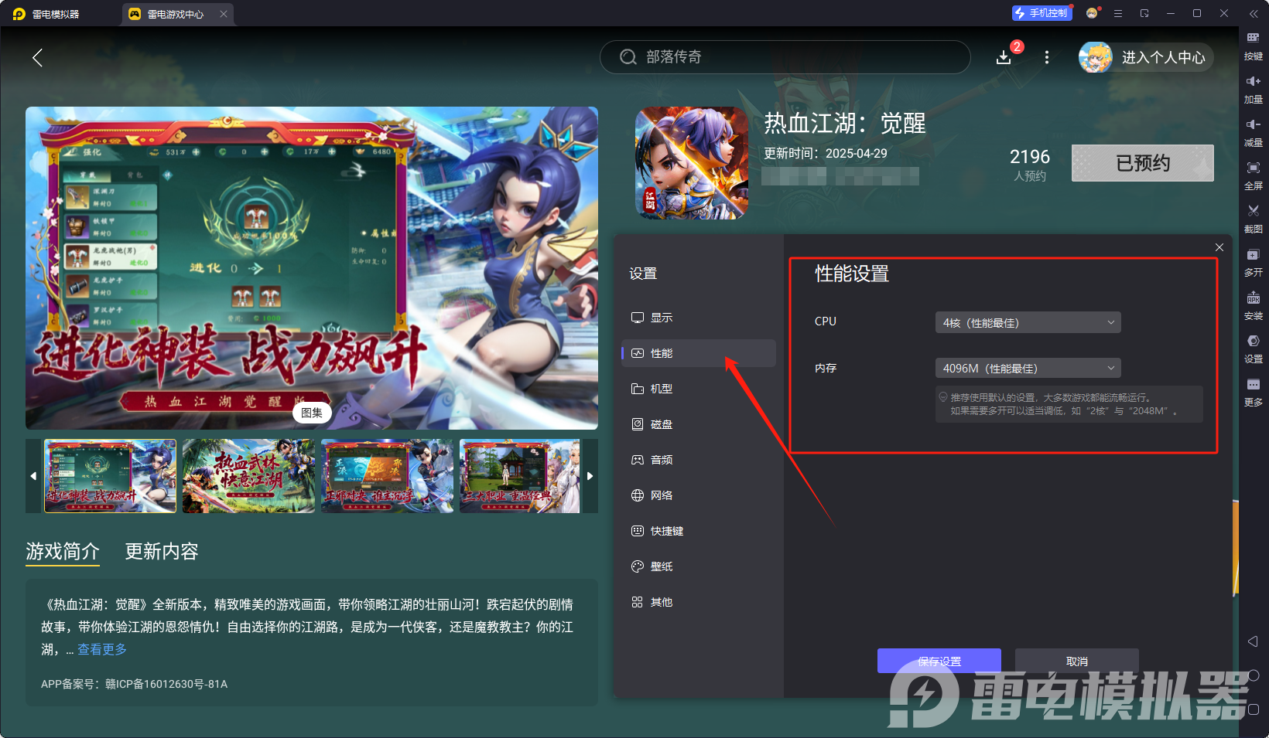Click the 手机控制 button
The width and height of the screenshot is (1269, 738).
[x=1042, y=13]
